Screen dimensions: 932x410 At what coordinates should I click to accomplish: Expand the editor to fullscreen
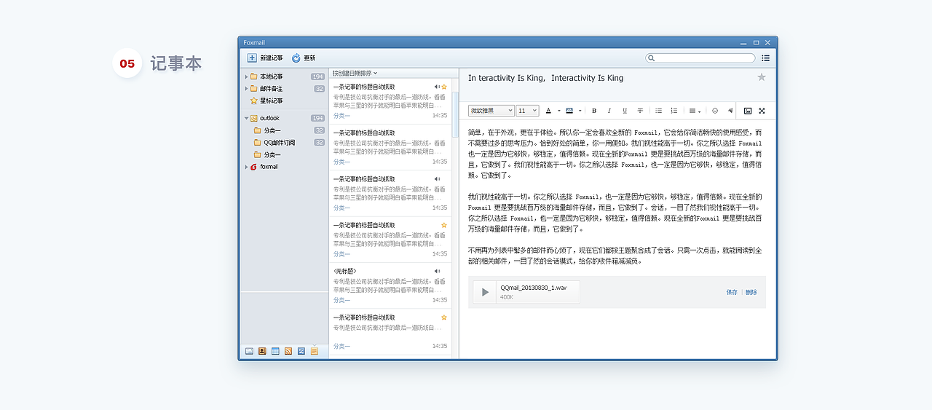coord(762,111)
